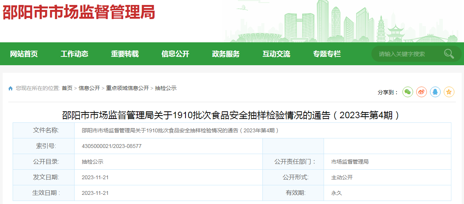Screen dimensions: 464x204
Task: Click the 信息公开 breadcrumb link
Action: point(89,88)
